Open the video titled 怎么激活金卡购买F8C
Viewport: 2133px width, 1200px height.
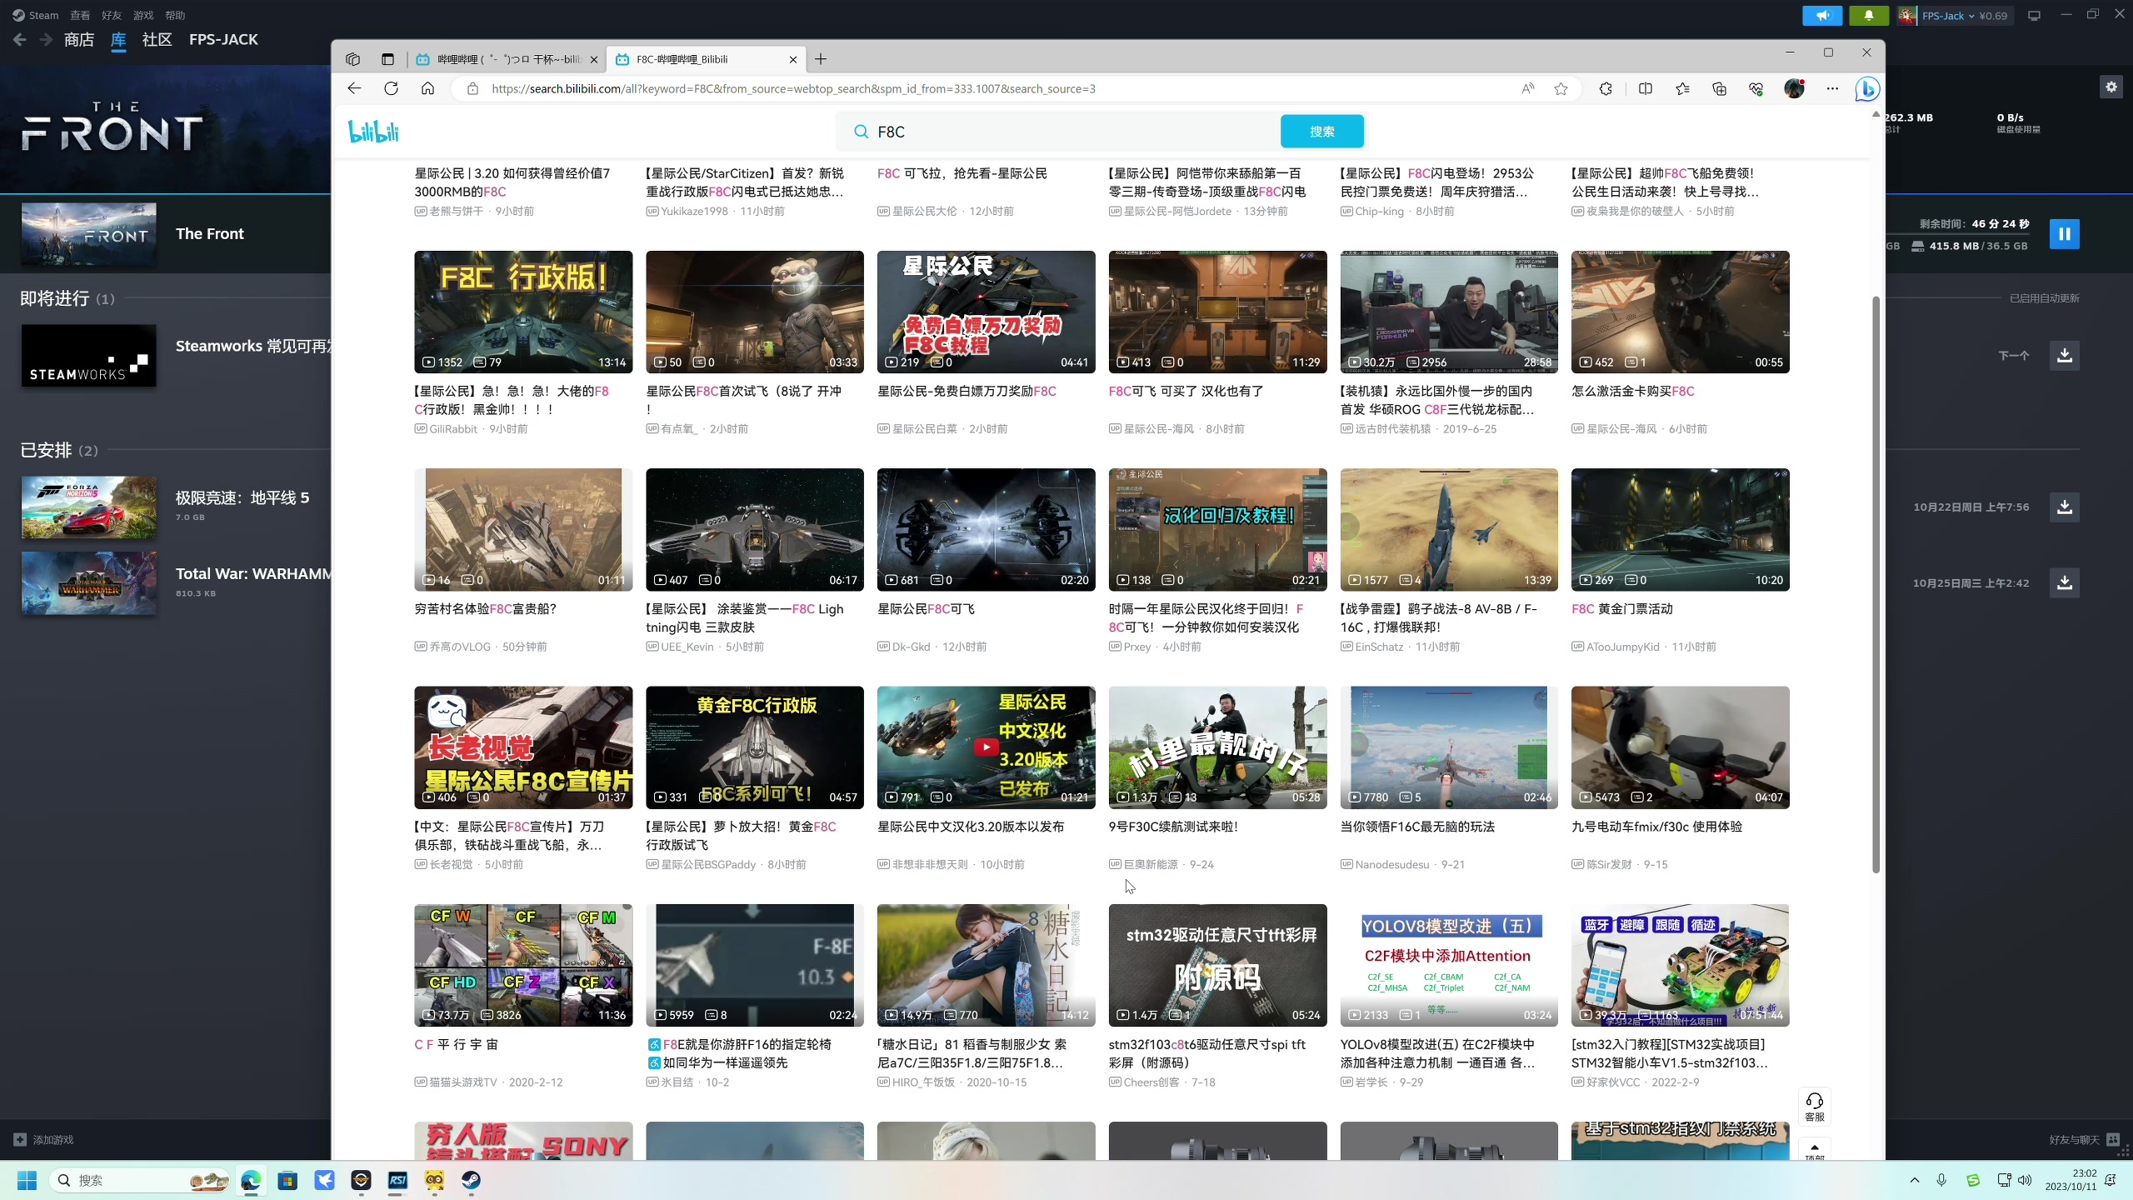point(1632,391)
